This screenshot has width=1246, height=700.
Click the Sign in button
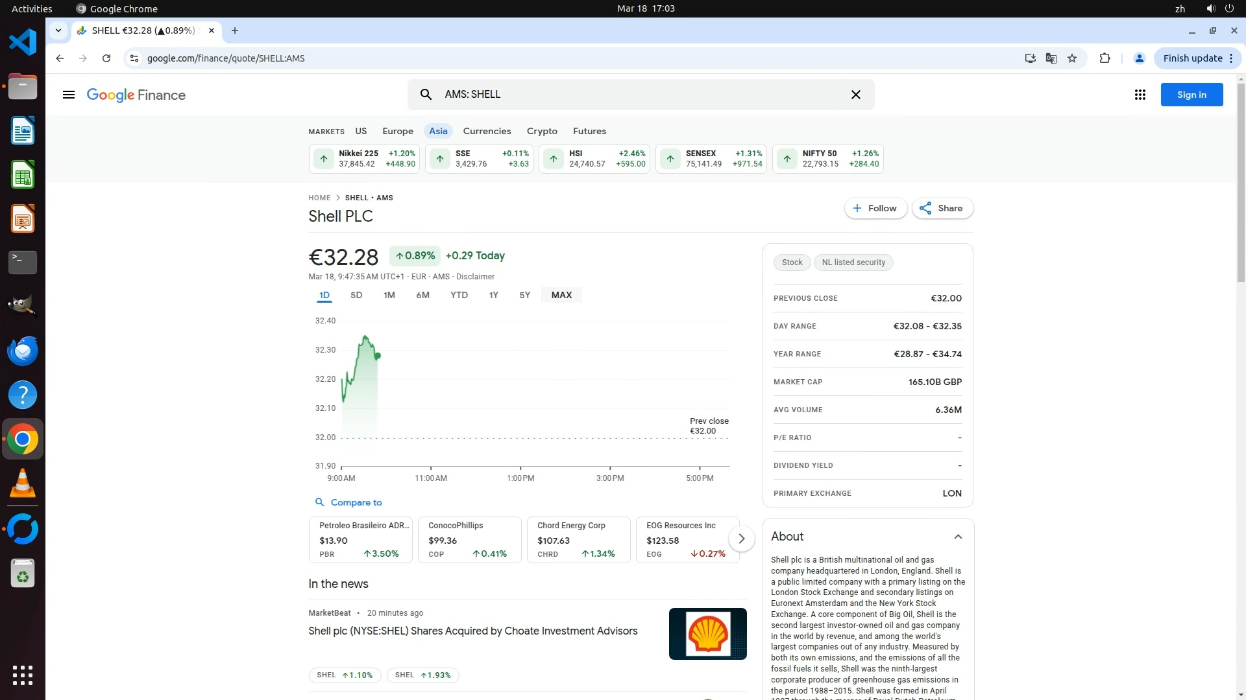coord(1191,95)
